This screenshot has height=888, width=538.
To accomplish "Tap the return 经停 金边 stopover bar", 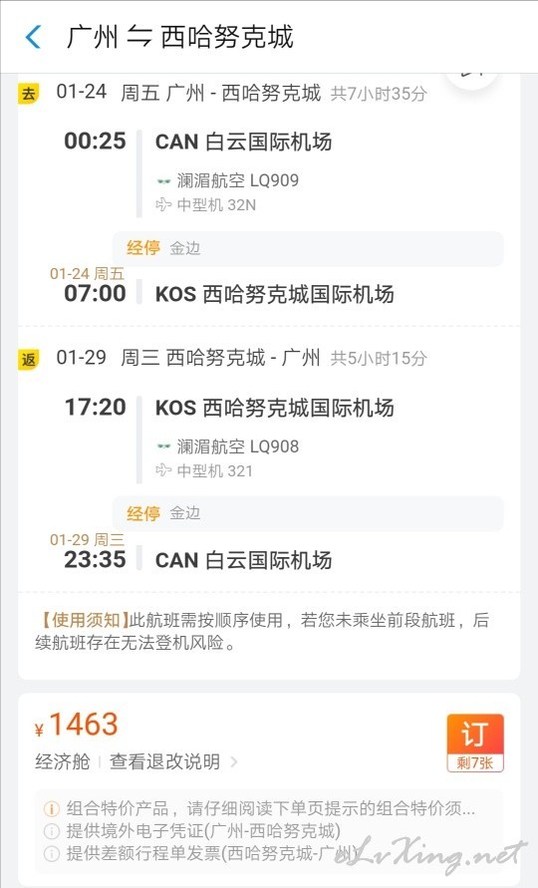I will click(308, 513).
